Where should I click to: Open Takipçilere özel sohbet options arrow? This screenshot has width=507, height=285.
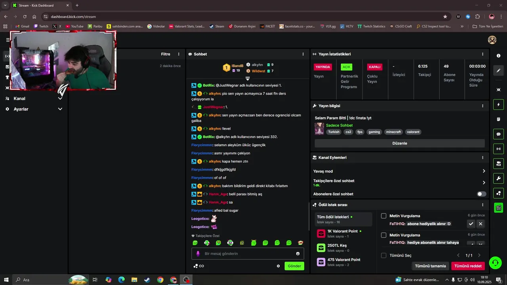[x=484, y=182]
